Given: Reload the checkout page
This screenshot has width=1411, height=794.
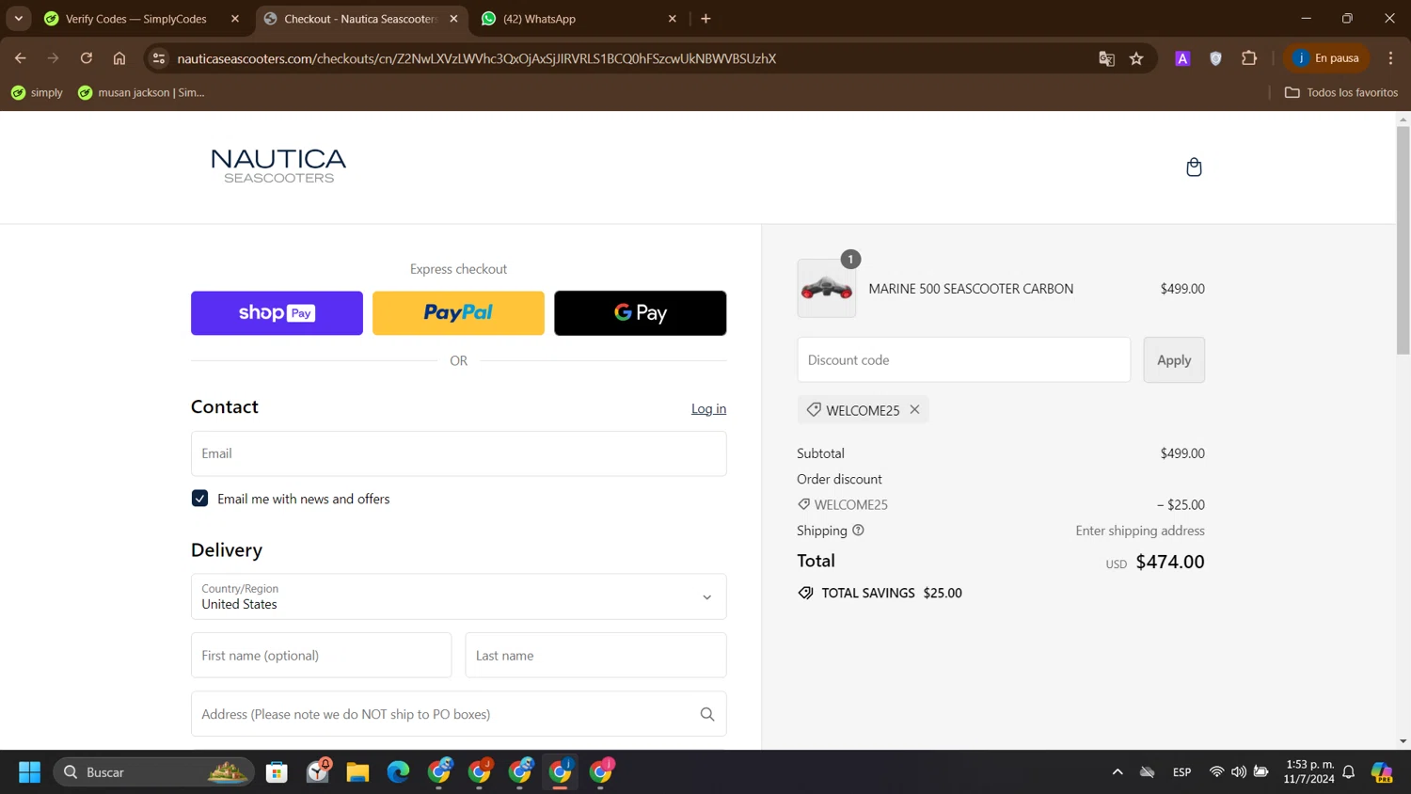Looking at the screenshot, I should tap(86, 58).
